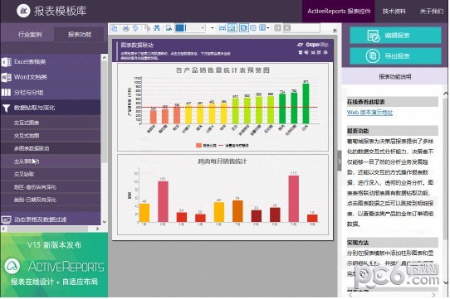Click the Word category icon
This screenshot has height=299, width=450.
tap(7, 77)
